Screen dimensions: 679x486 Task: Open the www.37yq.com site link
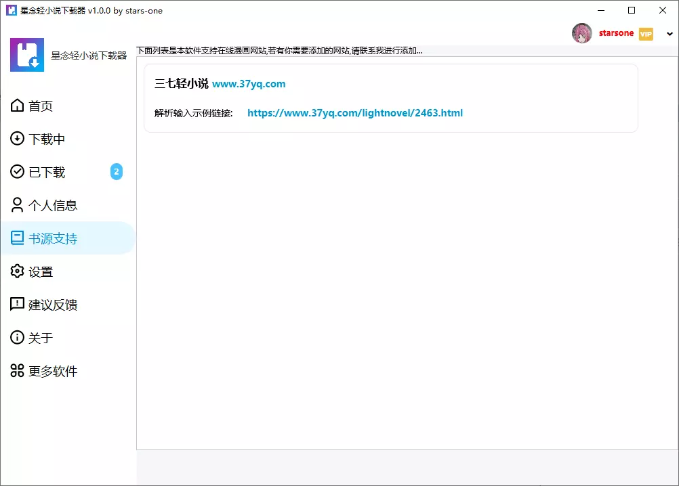point(249,84)
